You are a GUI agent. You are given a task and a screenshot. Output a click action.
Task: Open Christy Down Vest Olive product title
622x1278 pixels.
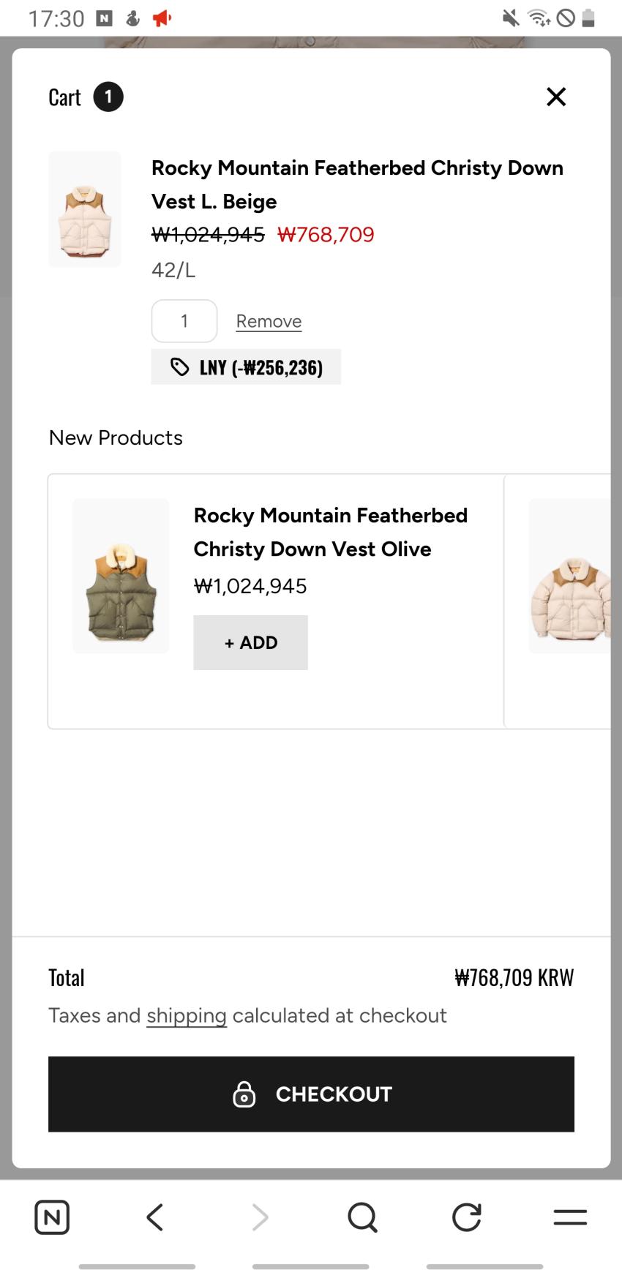pyautogui.click(x=330, y=532)
